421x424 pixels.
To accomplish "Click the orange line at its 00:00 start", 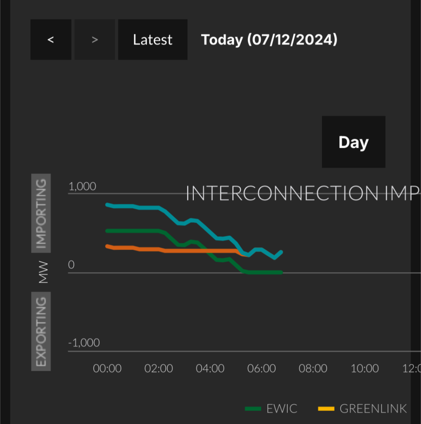I will click(107, 246).
